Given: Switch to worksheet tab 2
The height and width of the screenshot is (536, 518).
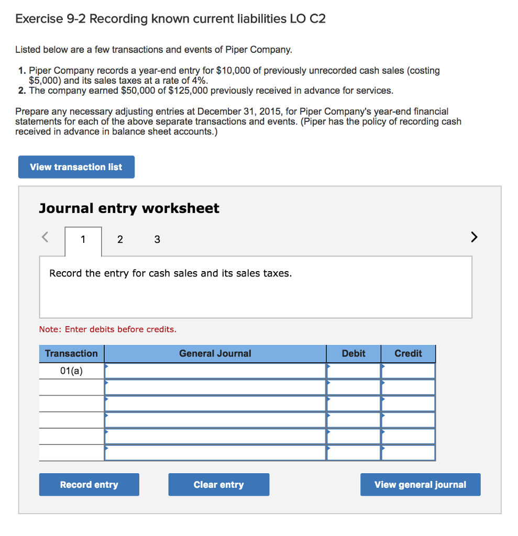Looking at the screenshot, I should (x=120, y=239).
